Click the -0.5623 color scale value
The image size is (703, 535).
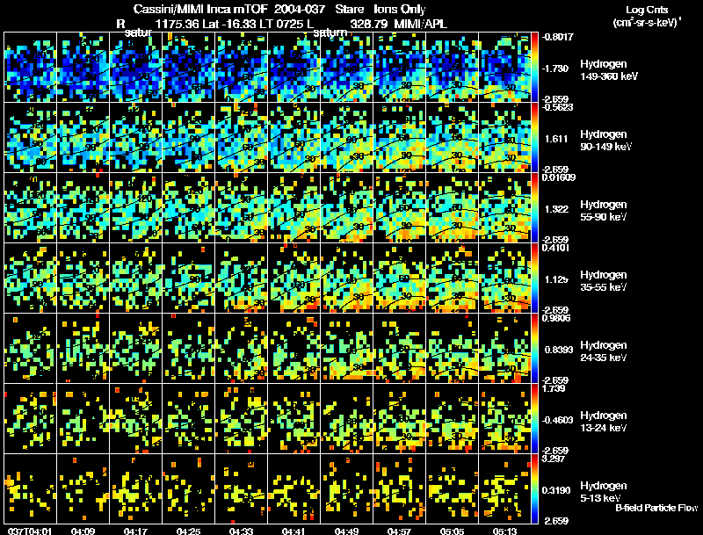pyautogui.click(x=557, y=107)
